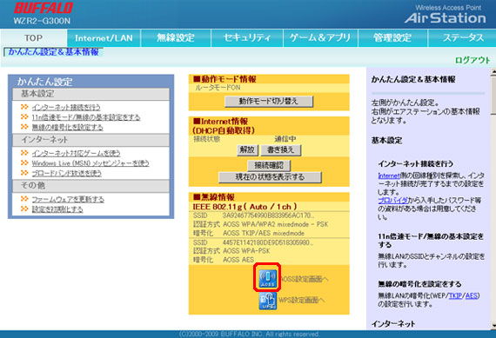The height and width of the screenshot is (338, 496).
Task: Click arrow icon beside ファームウェアを更新する
Action: pos(24,199)
